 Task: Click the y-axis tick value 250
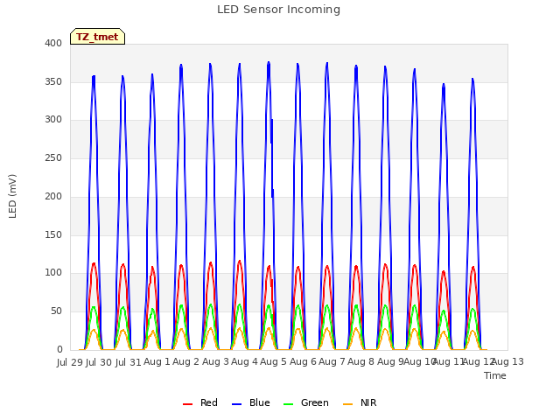(53, 157)
